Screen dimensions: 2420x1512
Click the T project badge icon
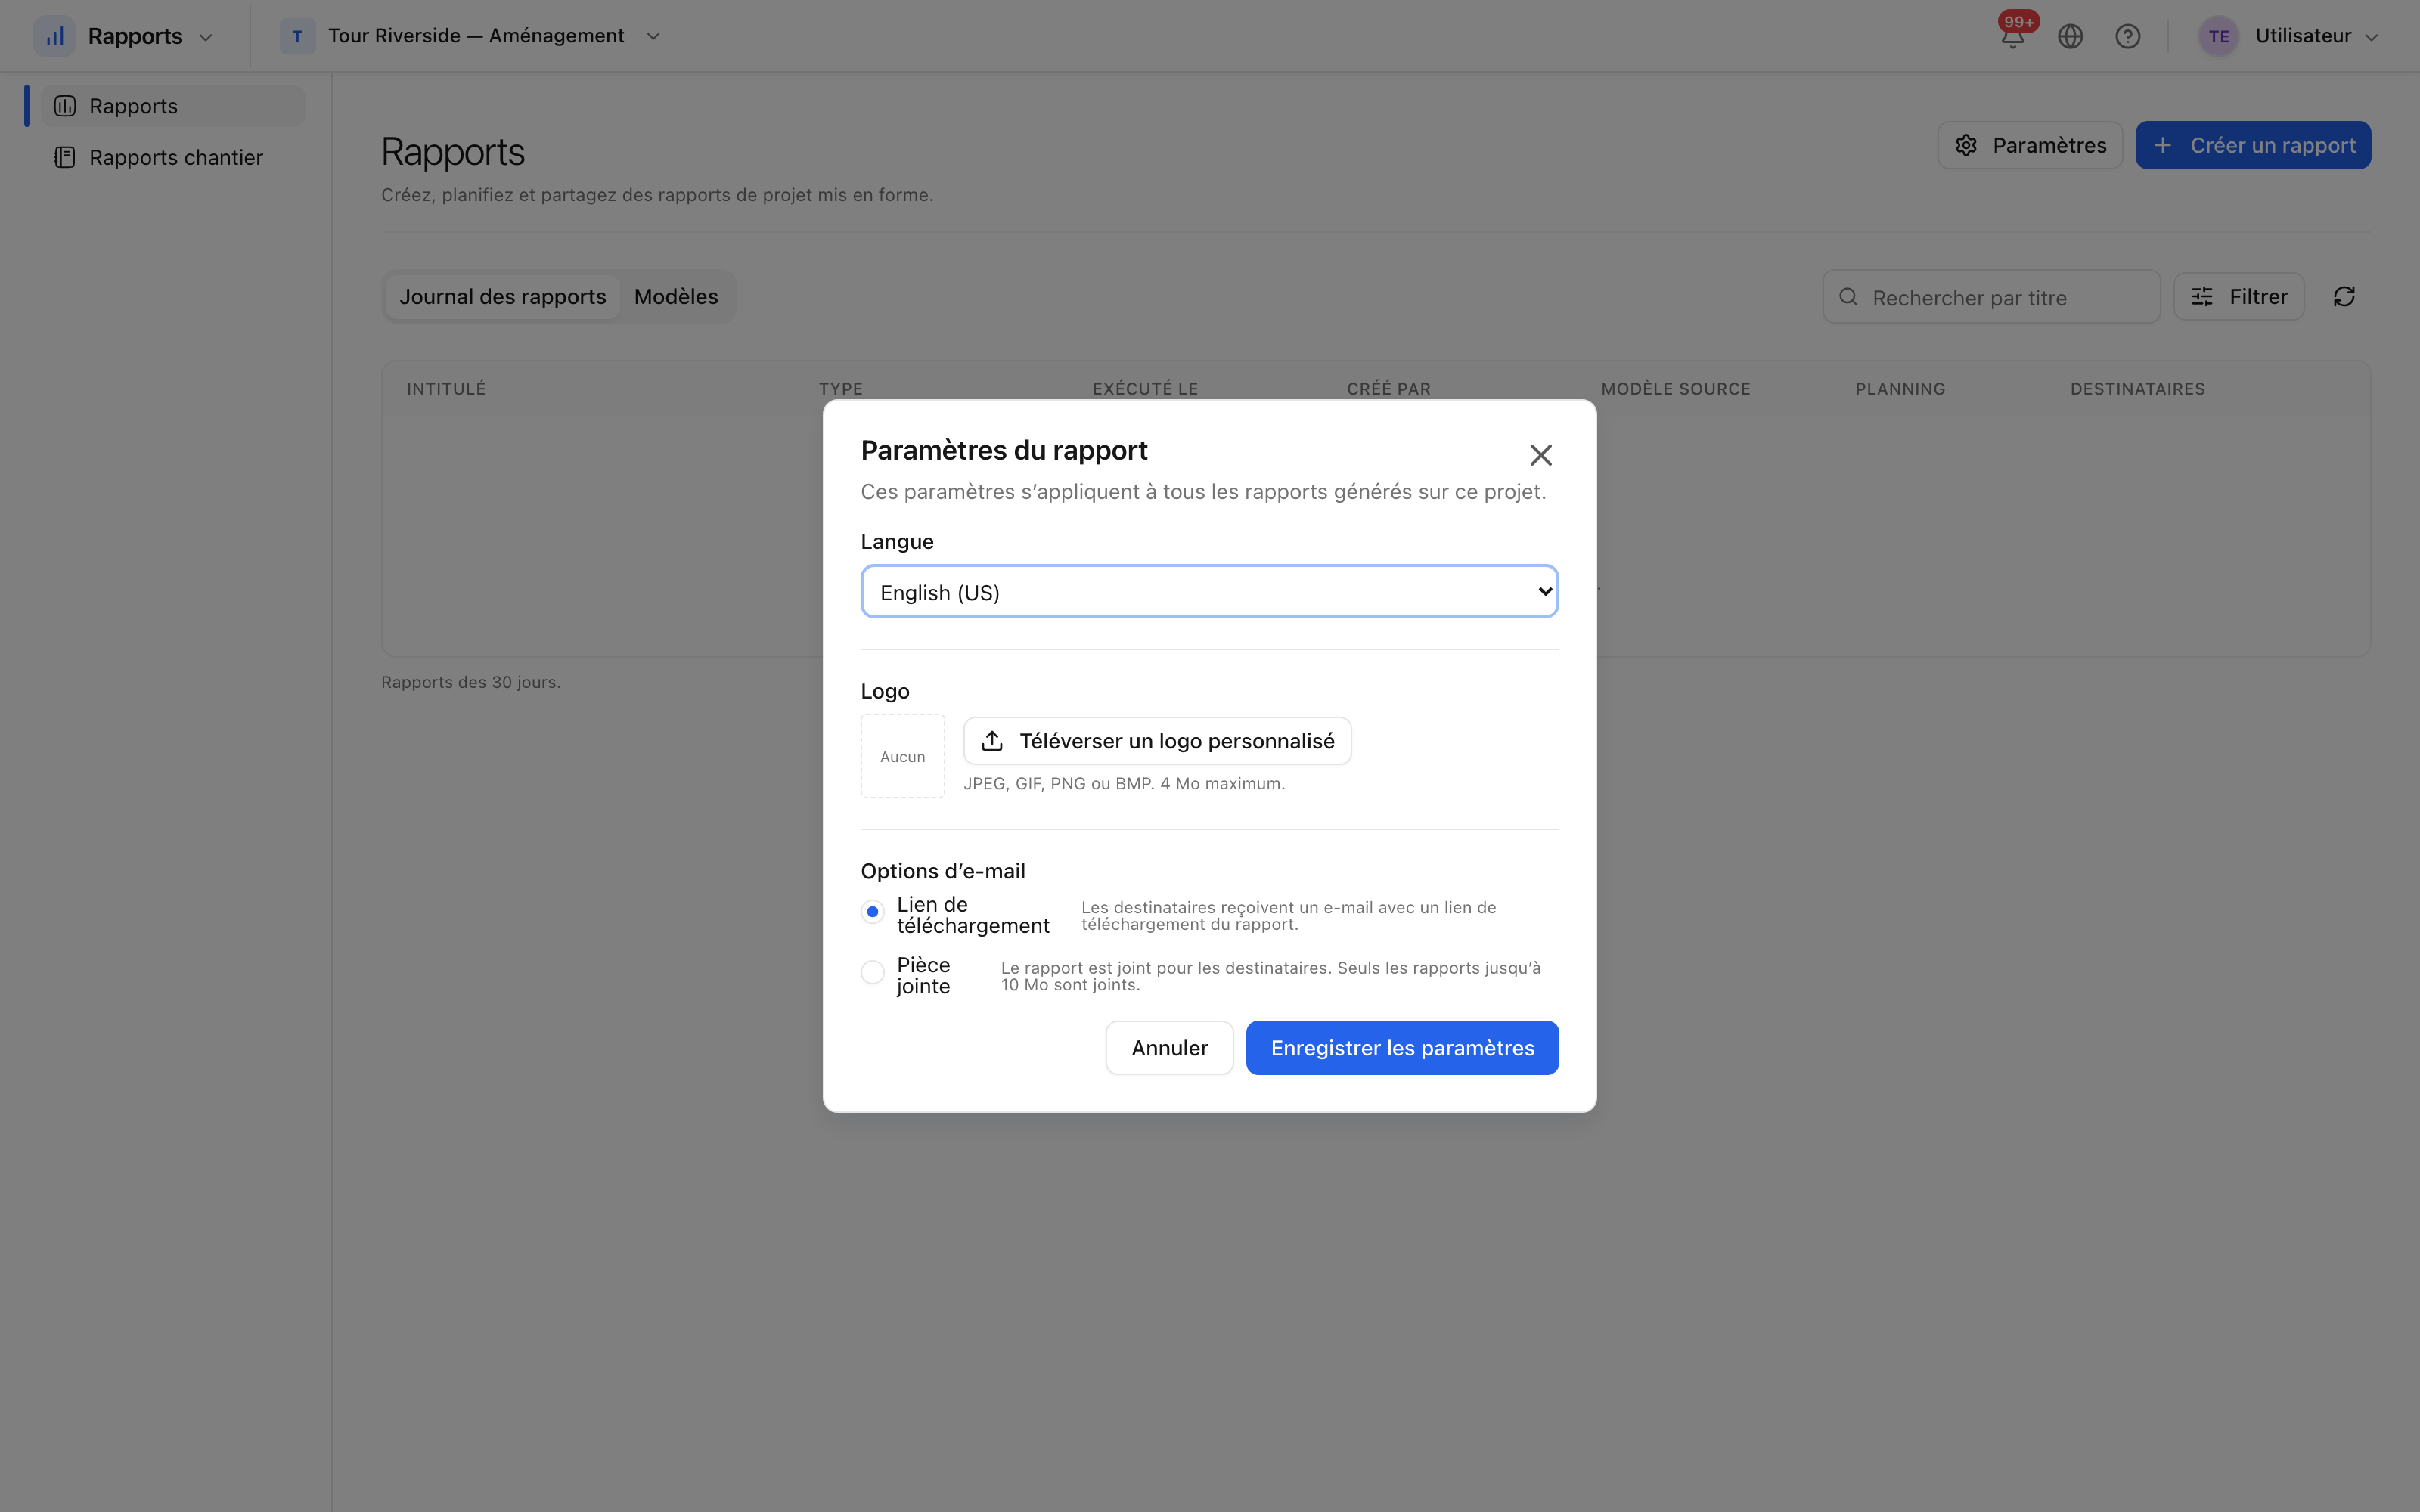pos(297,37)
